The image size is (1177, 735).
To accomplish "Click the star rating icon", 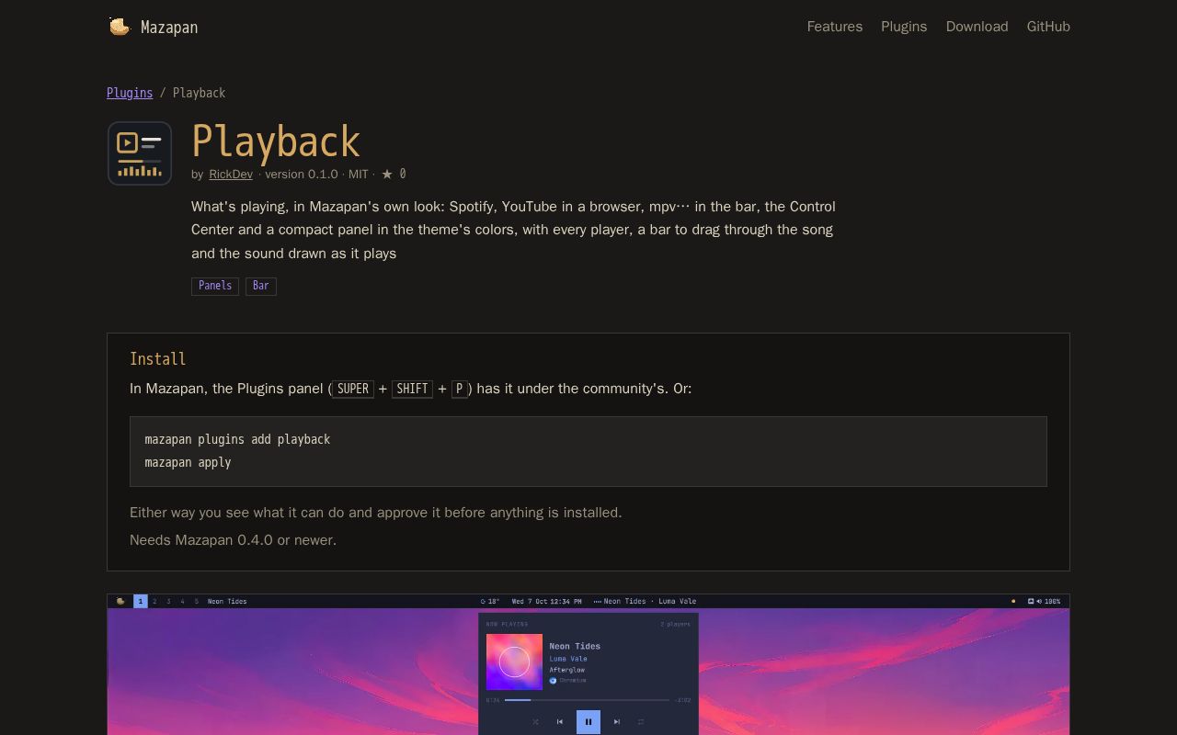I will pyautogui.click(x=387, y=174).
